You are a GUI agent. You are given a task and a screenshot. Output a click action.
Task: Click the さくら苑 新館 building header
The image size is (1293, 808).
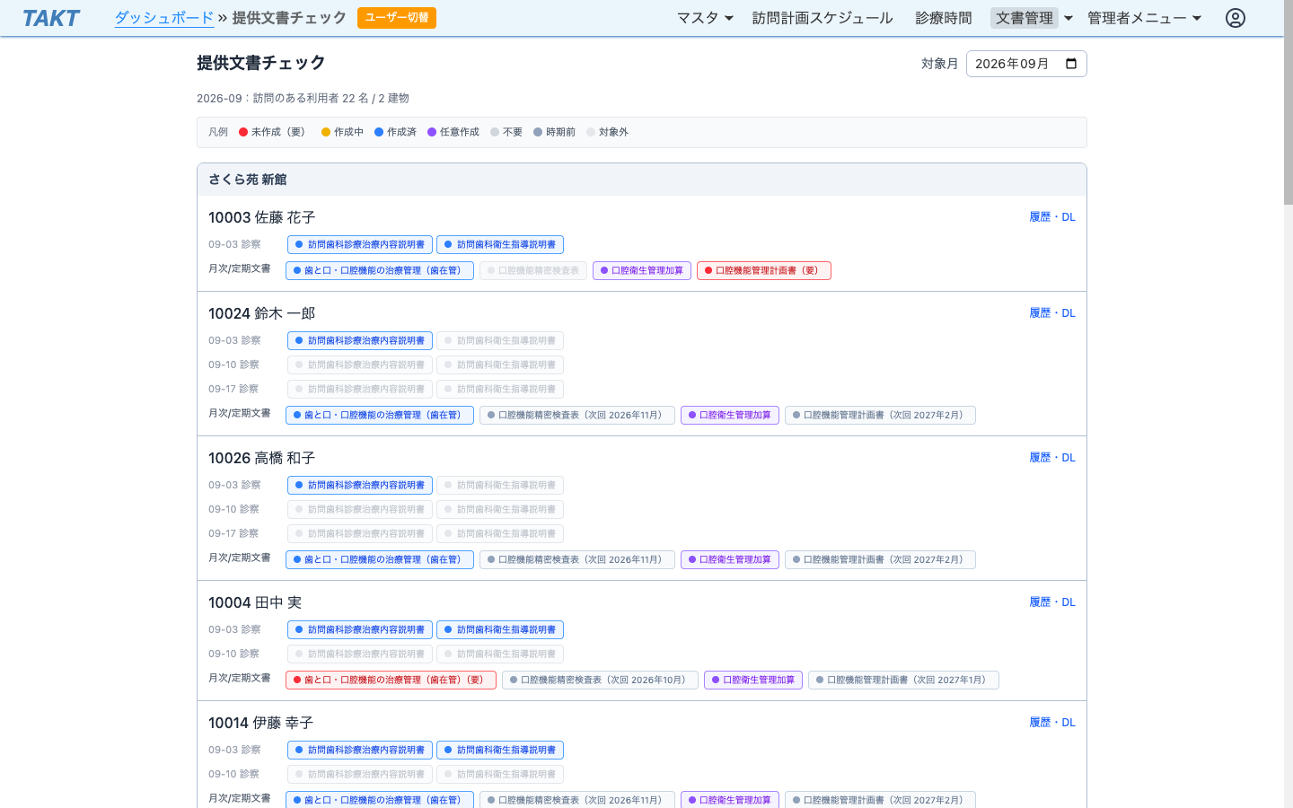(x=642, y=180)
